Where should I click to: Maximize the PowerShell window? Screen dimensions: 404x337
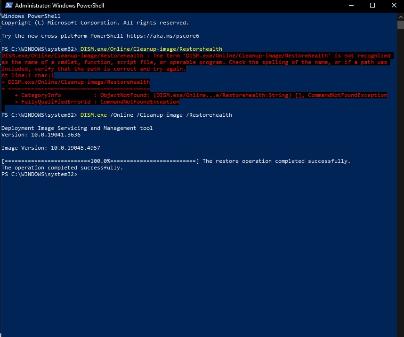(x=372, y=6)
